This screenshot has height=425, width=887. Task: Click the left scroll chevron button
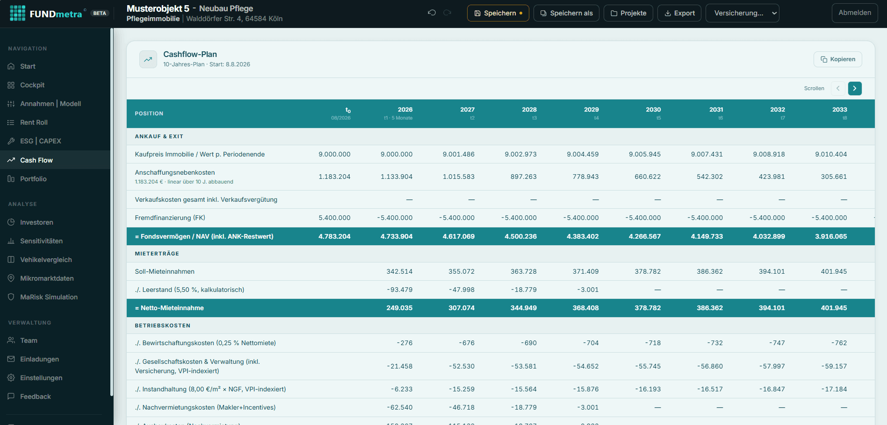pyautogui.click(x=838, y=88)
